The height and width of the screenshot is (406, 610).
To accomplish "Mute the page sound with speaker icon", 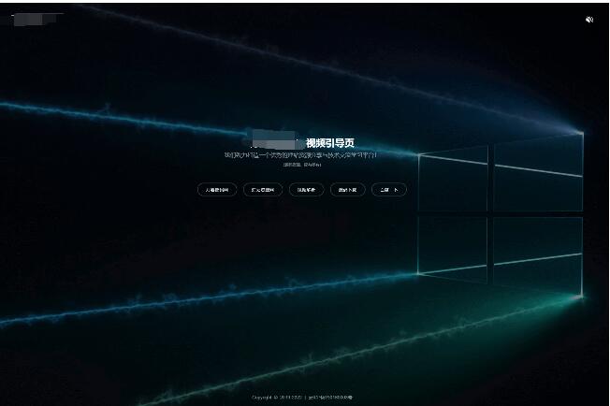I will 588,19.
